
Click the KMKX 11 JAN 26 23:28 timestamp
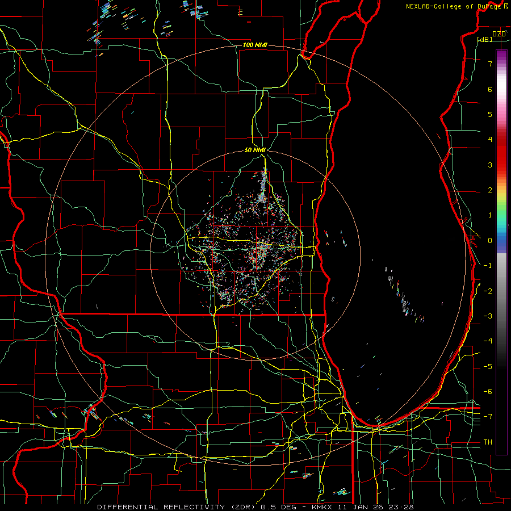pyautogui.click(x=363, y=507)
